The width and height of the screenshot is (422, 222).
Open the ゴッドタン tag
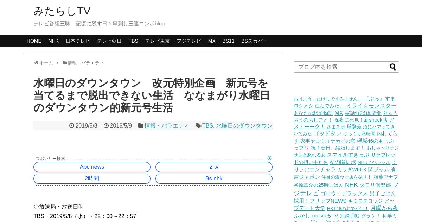327,134
